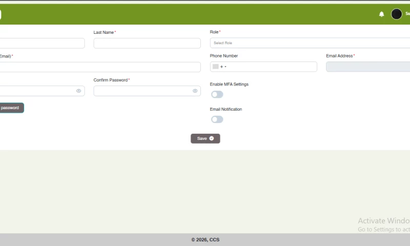Screen dimensions: 410x246
Task: Focus the Last Name input field
Action: click(x=147, y=43)
